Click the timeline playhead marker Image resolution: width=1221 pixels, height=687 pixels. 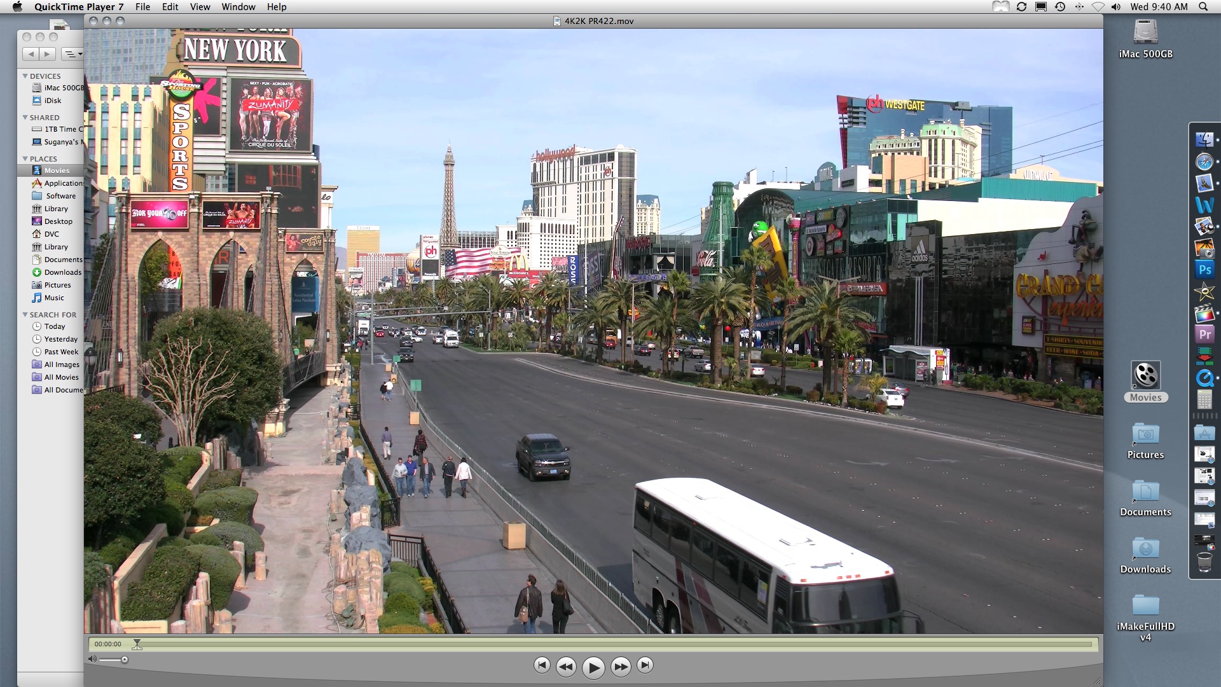137,644
